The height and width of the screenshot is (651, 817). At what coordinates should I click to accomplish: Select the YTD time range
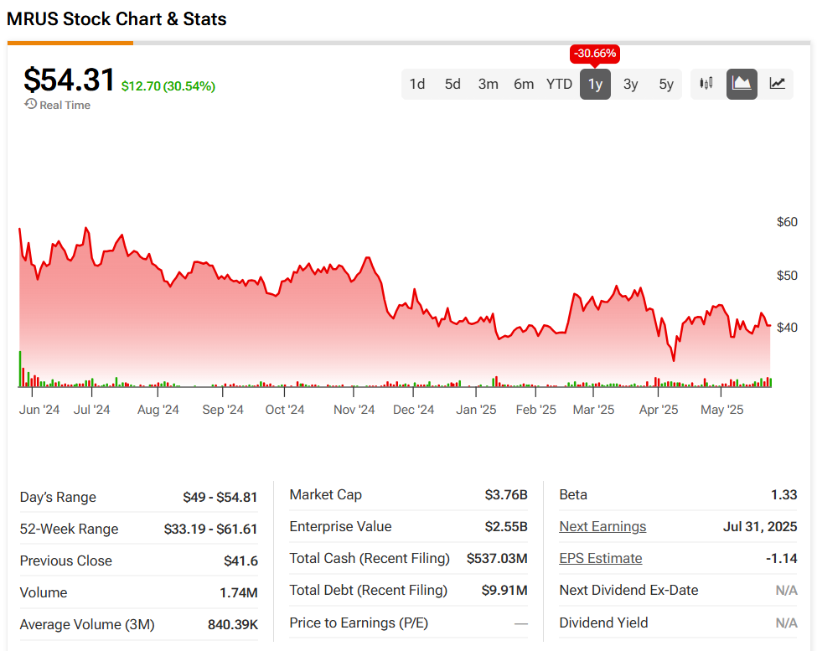pyautogui.click(x=559, y=84)
